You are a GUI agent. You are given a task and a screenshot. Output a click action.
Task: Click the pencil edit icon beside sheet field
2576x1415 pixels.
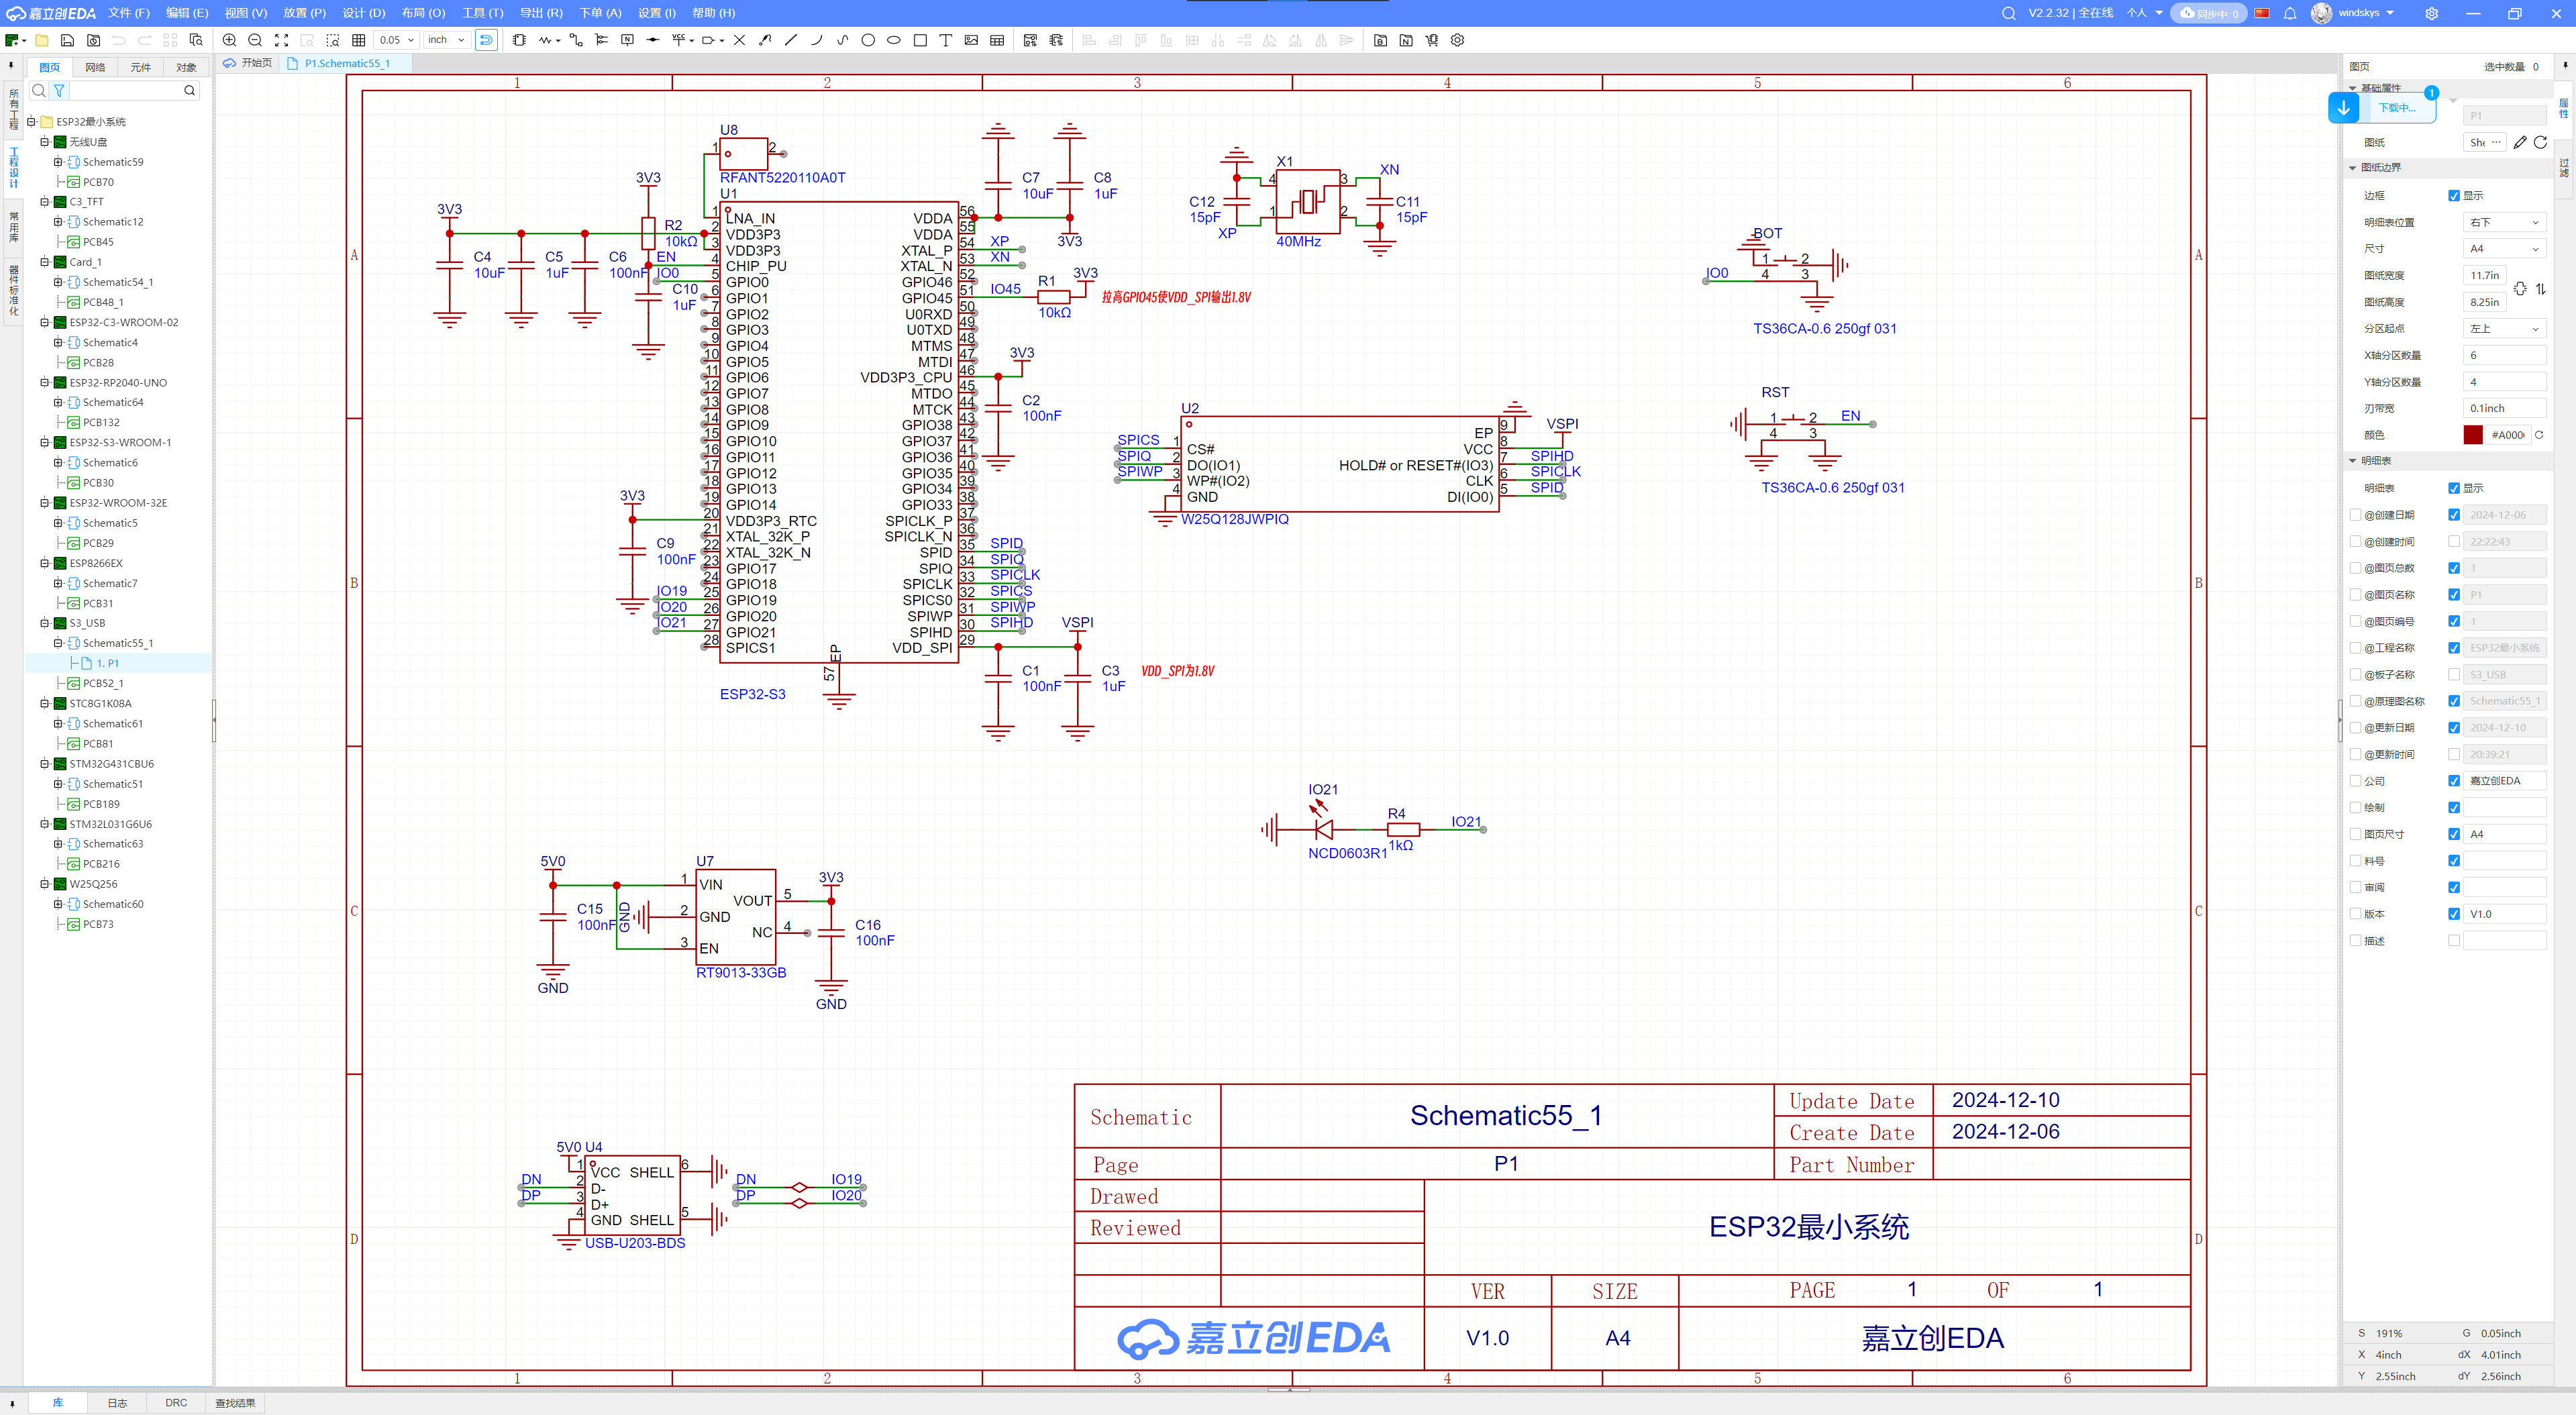click(2520, 142)
